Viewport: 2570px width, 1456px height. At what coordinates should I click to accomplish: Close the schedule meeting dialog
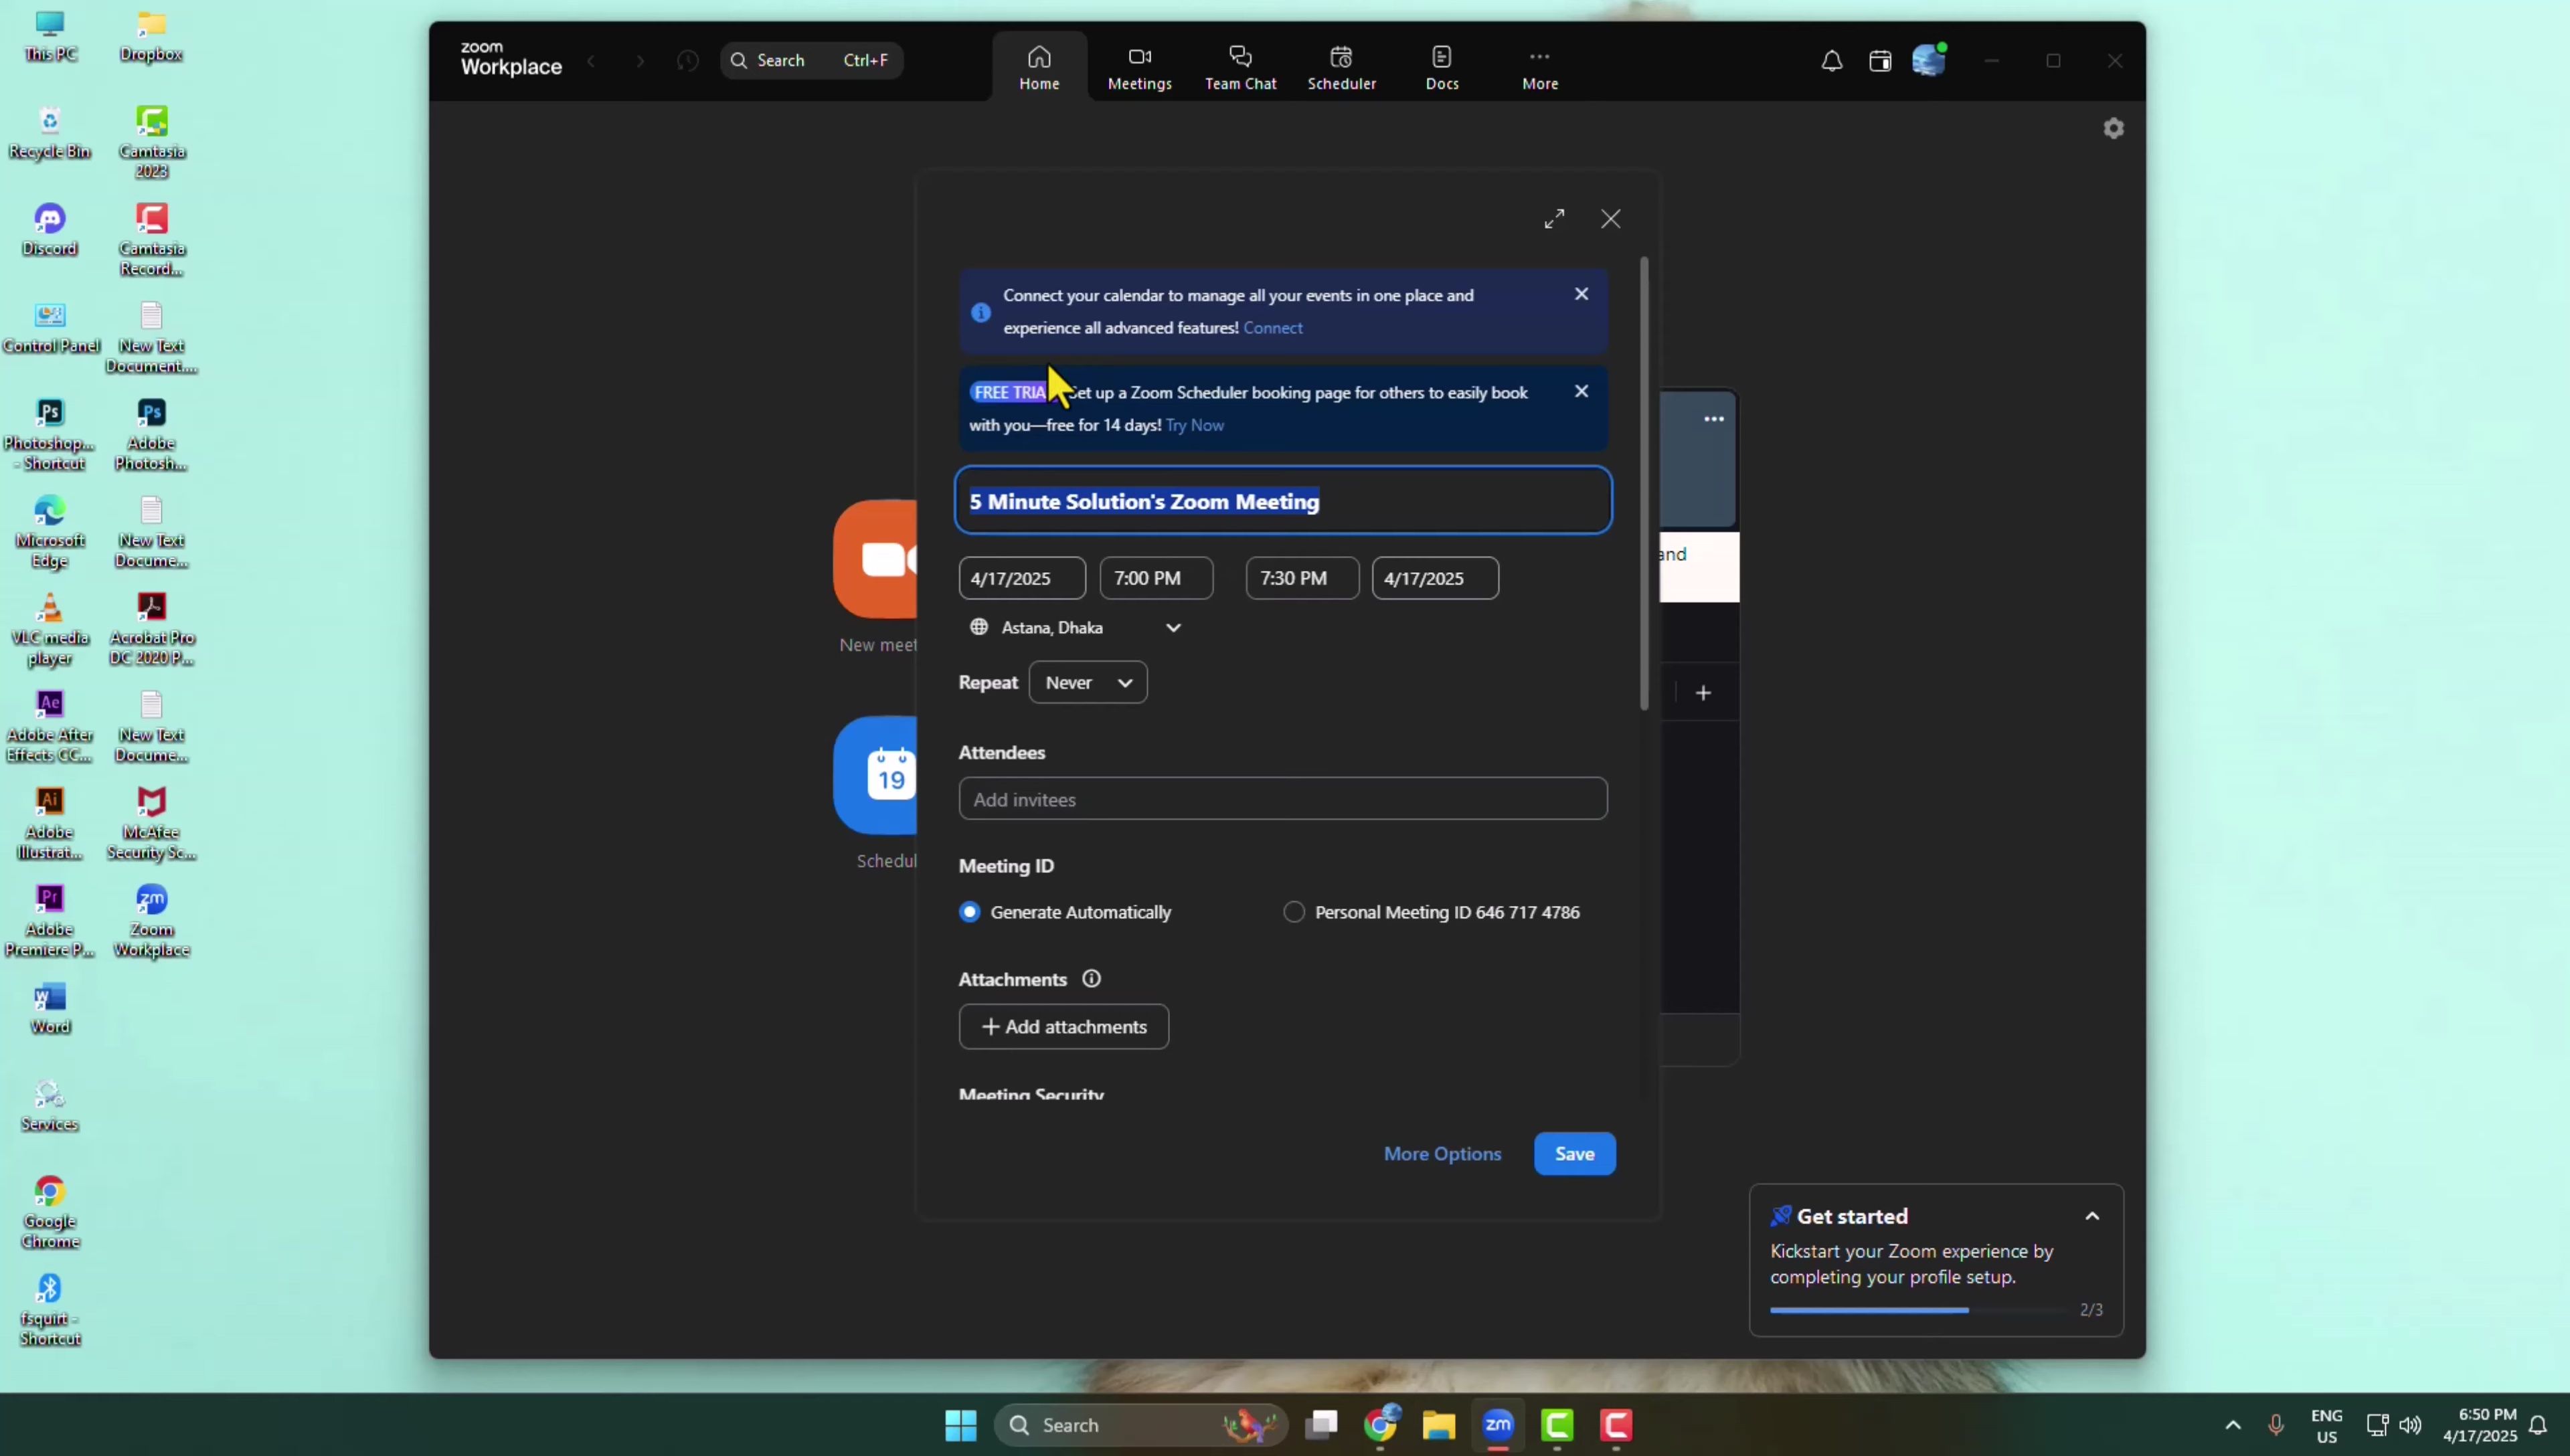point(1610,219)
